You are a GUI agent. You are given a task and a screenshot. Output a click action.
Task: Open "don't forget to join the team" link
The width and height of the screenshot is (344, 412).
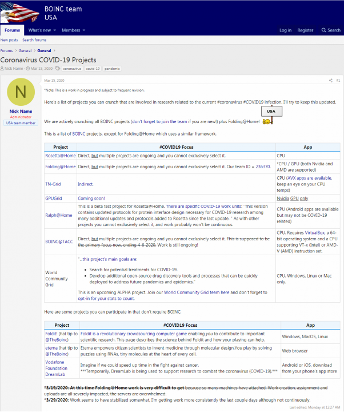(159, 122)
